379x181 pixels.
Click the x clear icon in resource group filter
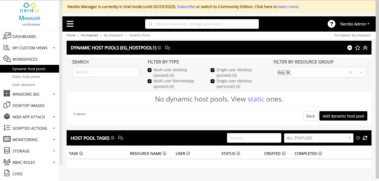[x=350, y=72]
